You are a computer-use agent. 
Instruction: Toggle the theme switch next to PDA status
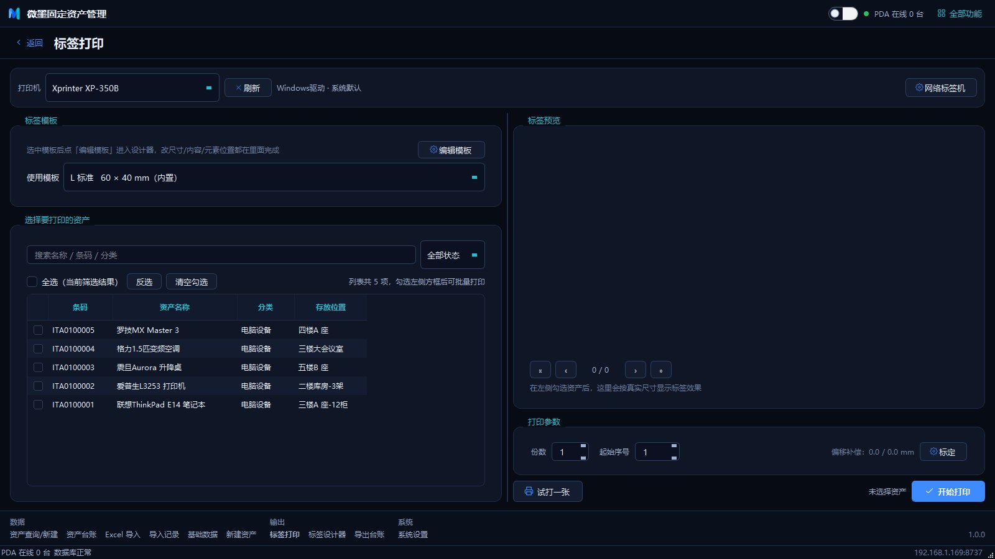tap(843, 14)
